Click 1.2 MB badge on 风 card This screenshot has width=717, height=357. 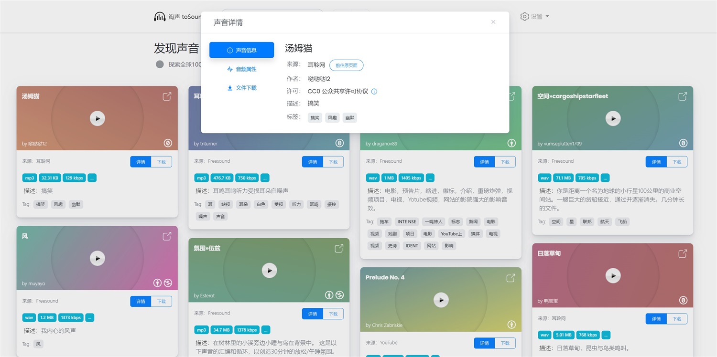coord(47,318)
